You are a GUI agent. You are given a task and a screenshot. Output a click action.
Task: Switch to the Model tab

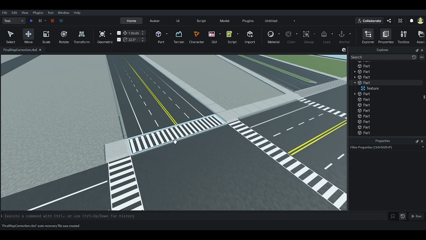[x=224, y=21]
